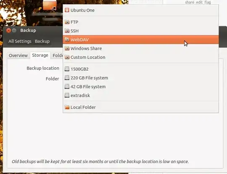
Task: Click the drive icon beside extradisk
Action: pyautogui.click(x=67, y=95)
